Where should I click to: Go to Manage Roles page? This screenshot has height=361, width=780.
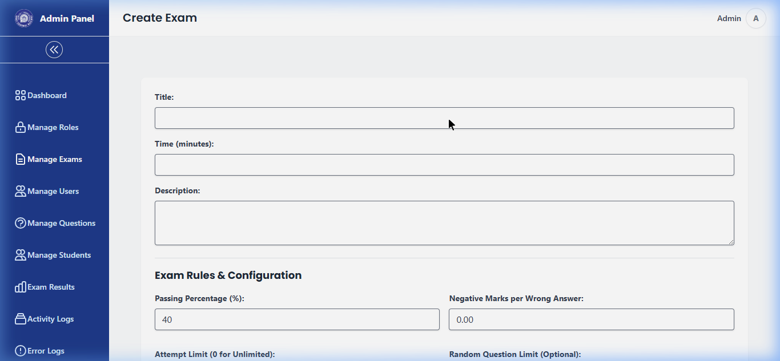pos(54,127)
